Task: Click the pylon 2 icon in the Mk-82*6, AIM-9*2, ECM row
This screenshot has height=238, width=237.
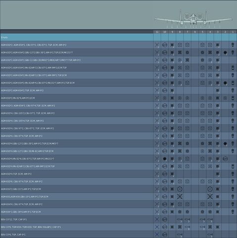Action: point(225,98)
